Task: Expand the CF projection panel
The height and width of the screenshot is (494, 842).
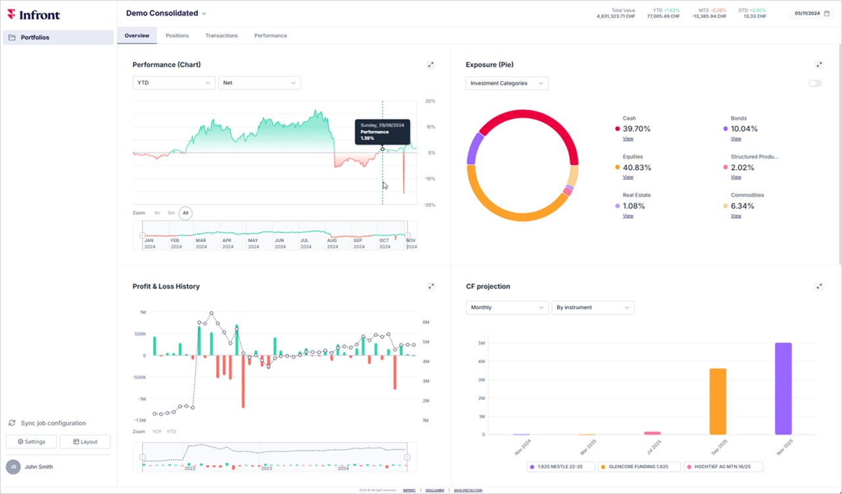Action: click(x=819, y=286)
